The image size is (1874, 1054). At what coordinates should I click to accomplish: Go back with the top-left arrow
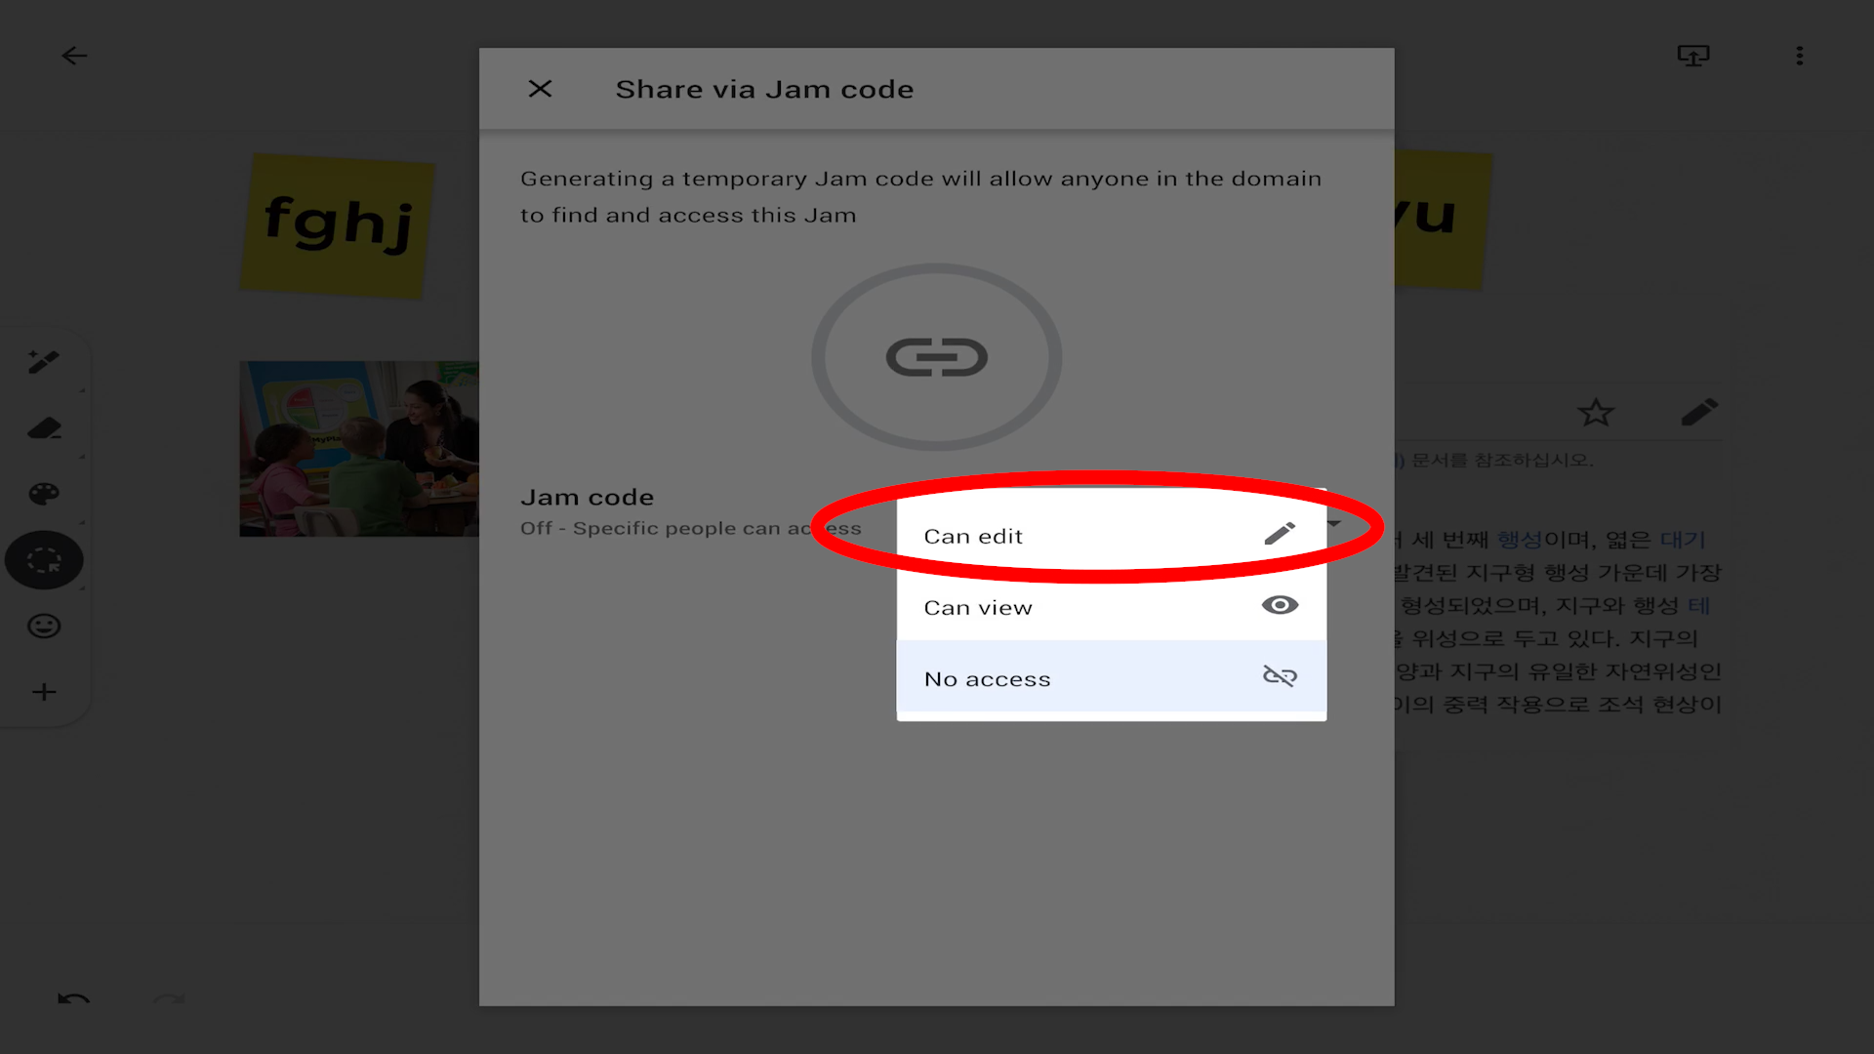click(x=74, y=56)
